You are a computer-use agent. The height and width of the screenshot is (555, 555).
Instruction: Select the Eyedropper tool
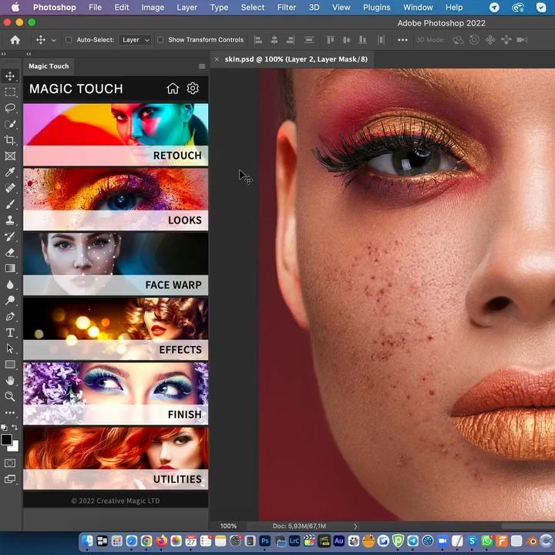(x=10, y=172)
